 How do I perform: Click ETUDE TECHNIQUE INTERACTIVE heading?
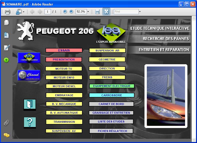coord(159,28)
